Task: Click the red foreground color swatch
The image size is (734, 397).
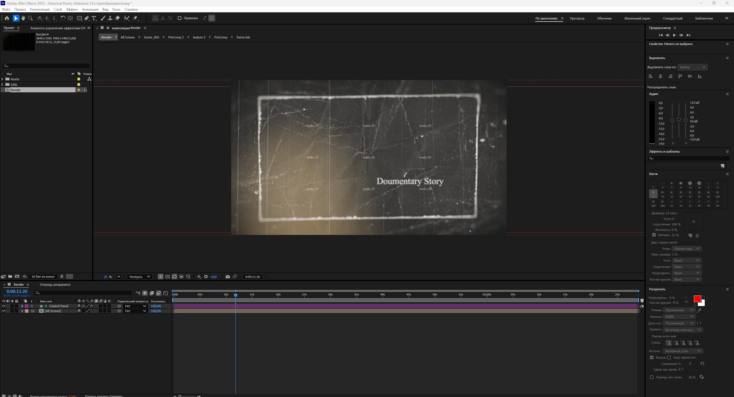Action: click(697, 299)
